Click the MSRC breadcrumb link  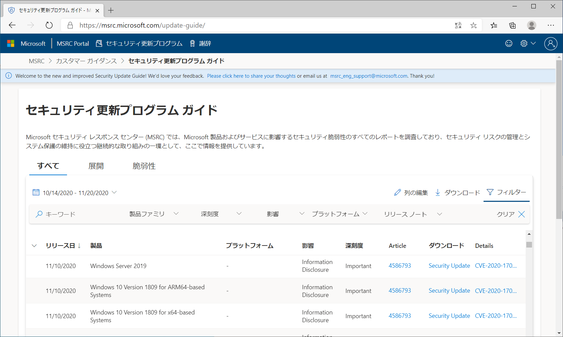37,61
